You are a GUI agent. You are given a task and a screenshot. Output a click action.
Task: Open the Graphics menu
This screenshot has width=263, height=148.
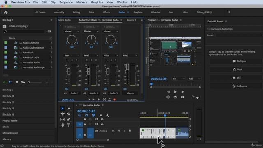tap(97, 2)
